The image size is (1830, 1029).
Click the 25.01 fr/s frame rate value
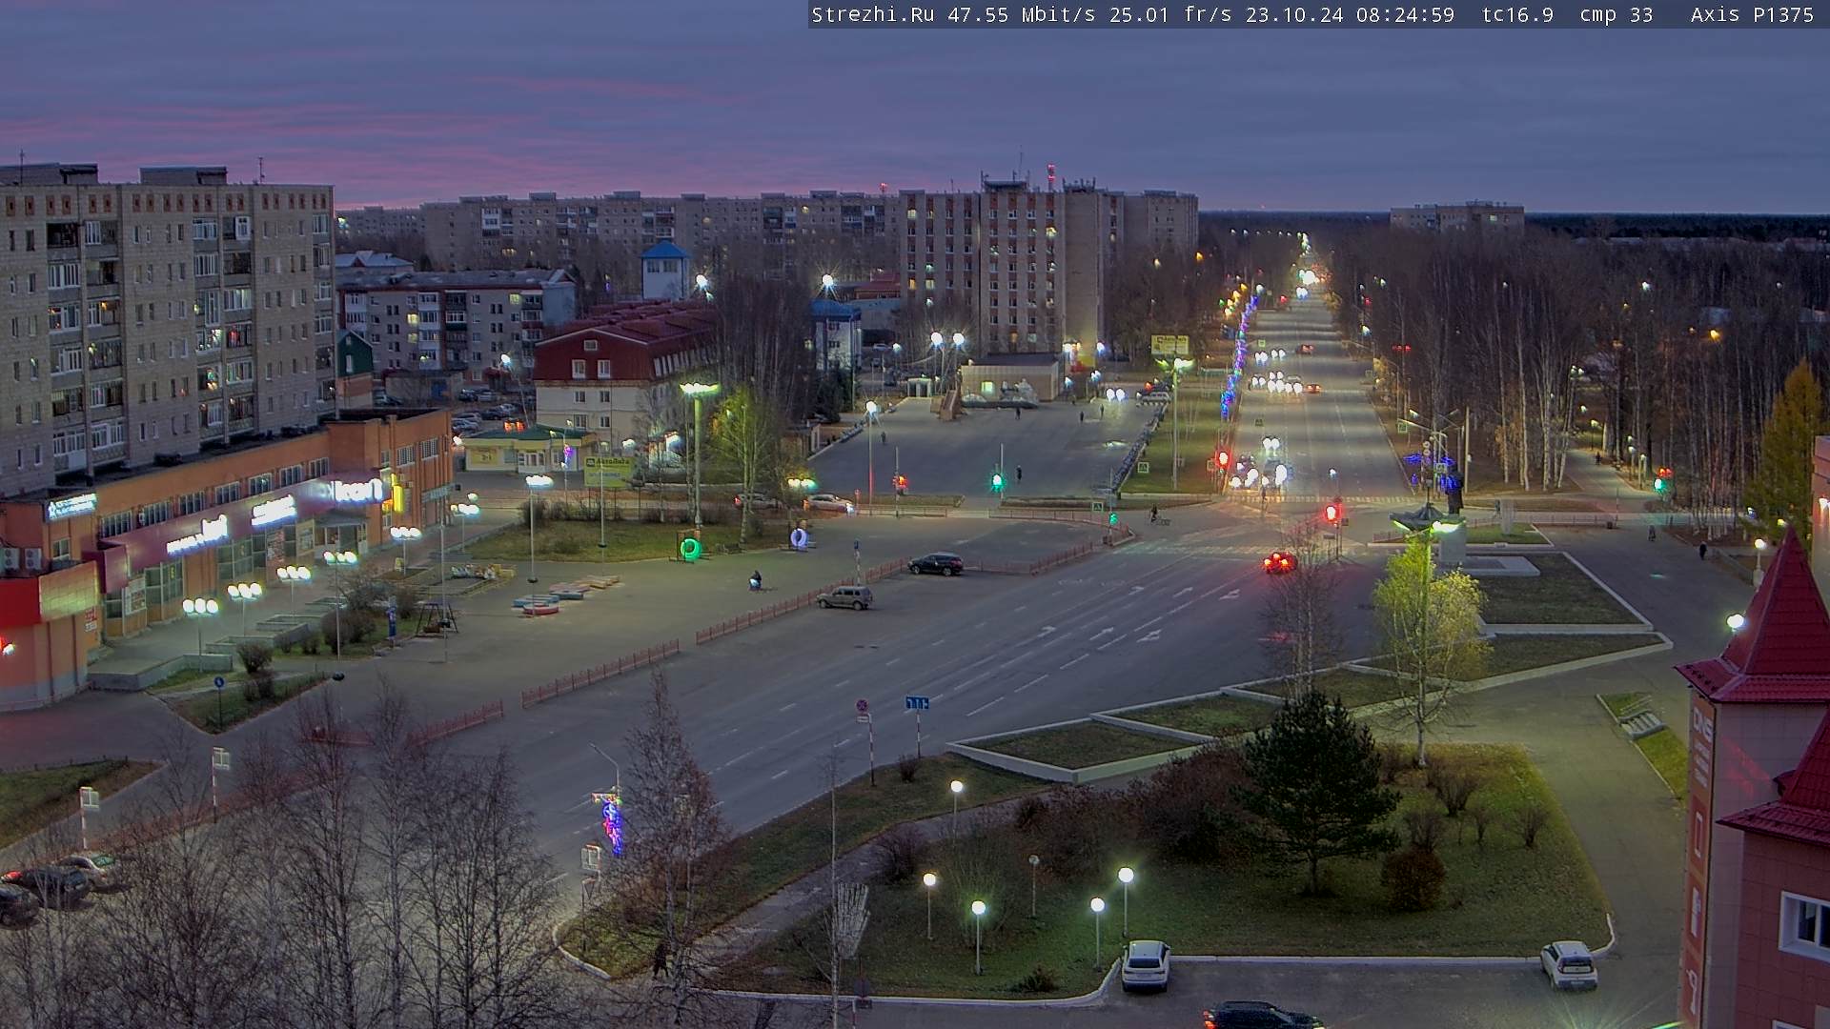pyautogui.click(x=1170, y=14)
